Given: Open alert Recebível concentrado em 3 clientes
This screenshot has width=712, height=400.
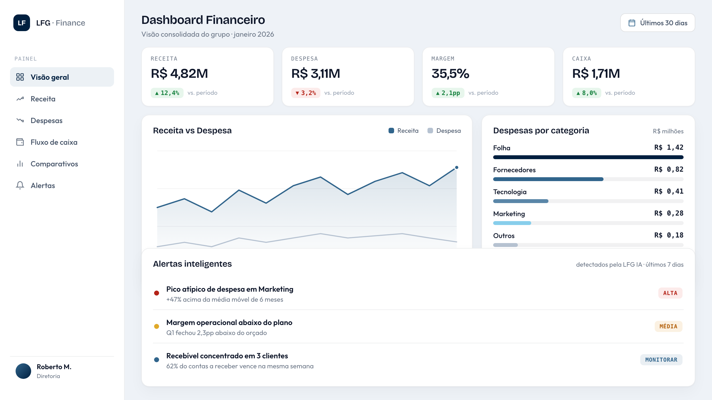Looking at the screenshot, I should tap(418, 360).
